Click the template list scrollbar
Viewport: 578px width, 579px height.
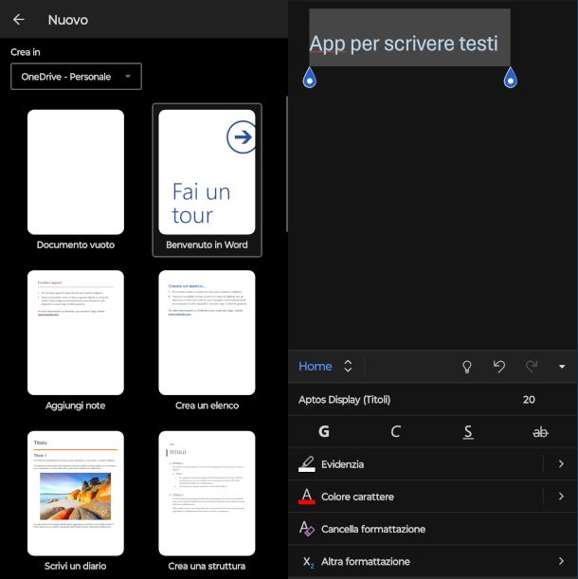tap(286, 164)
